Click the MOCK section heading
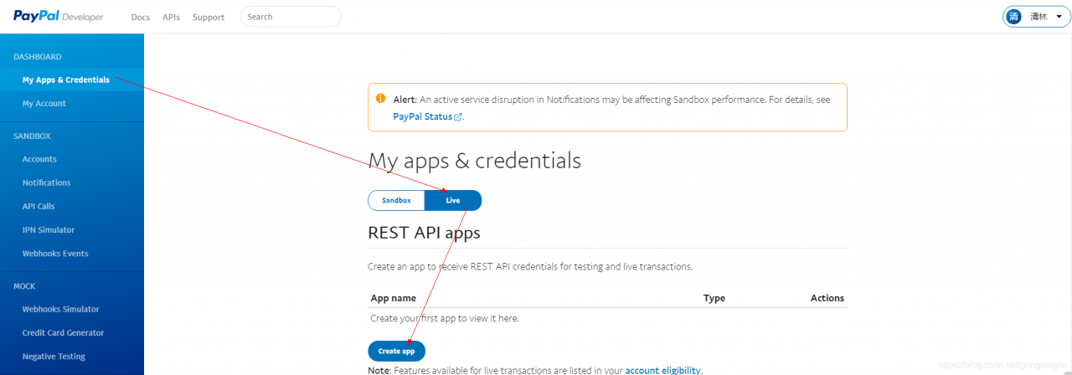This screenshot has width=1072, height=375. click(24, 285)
